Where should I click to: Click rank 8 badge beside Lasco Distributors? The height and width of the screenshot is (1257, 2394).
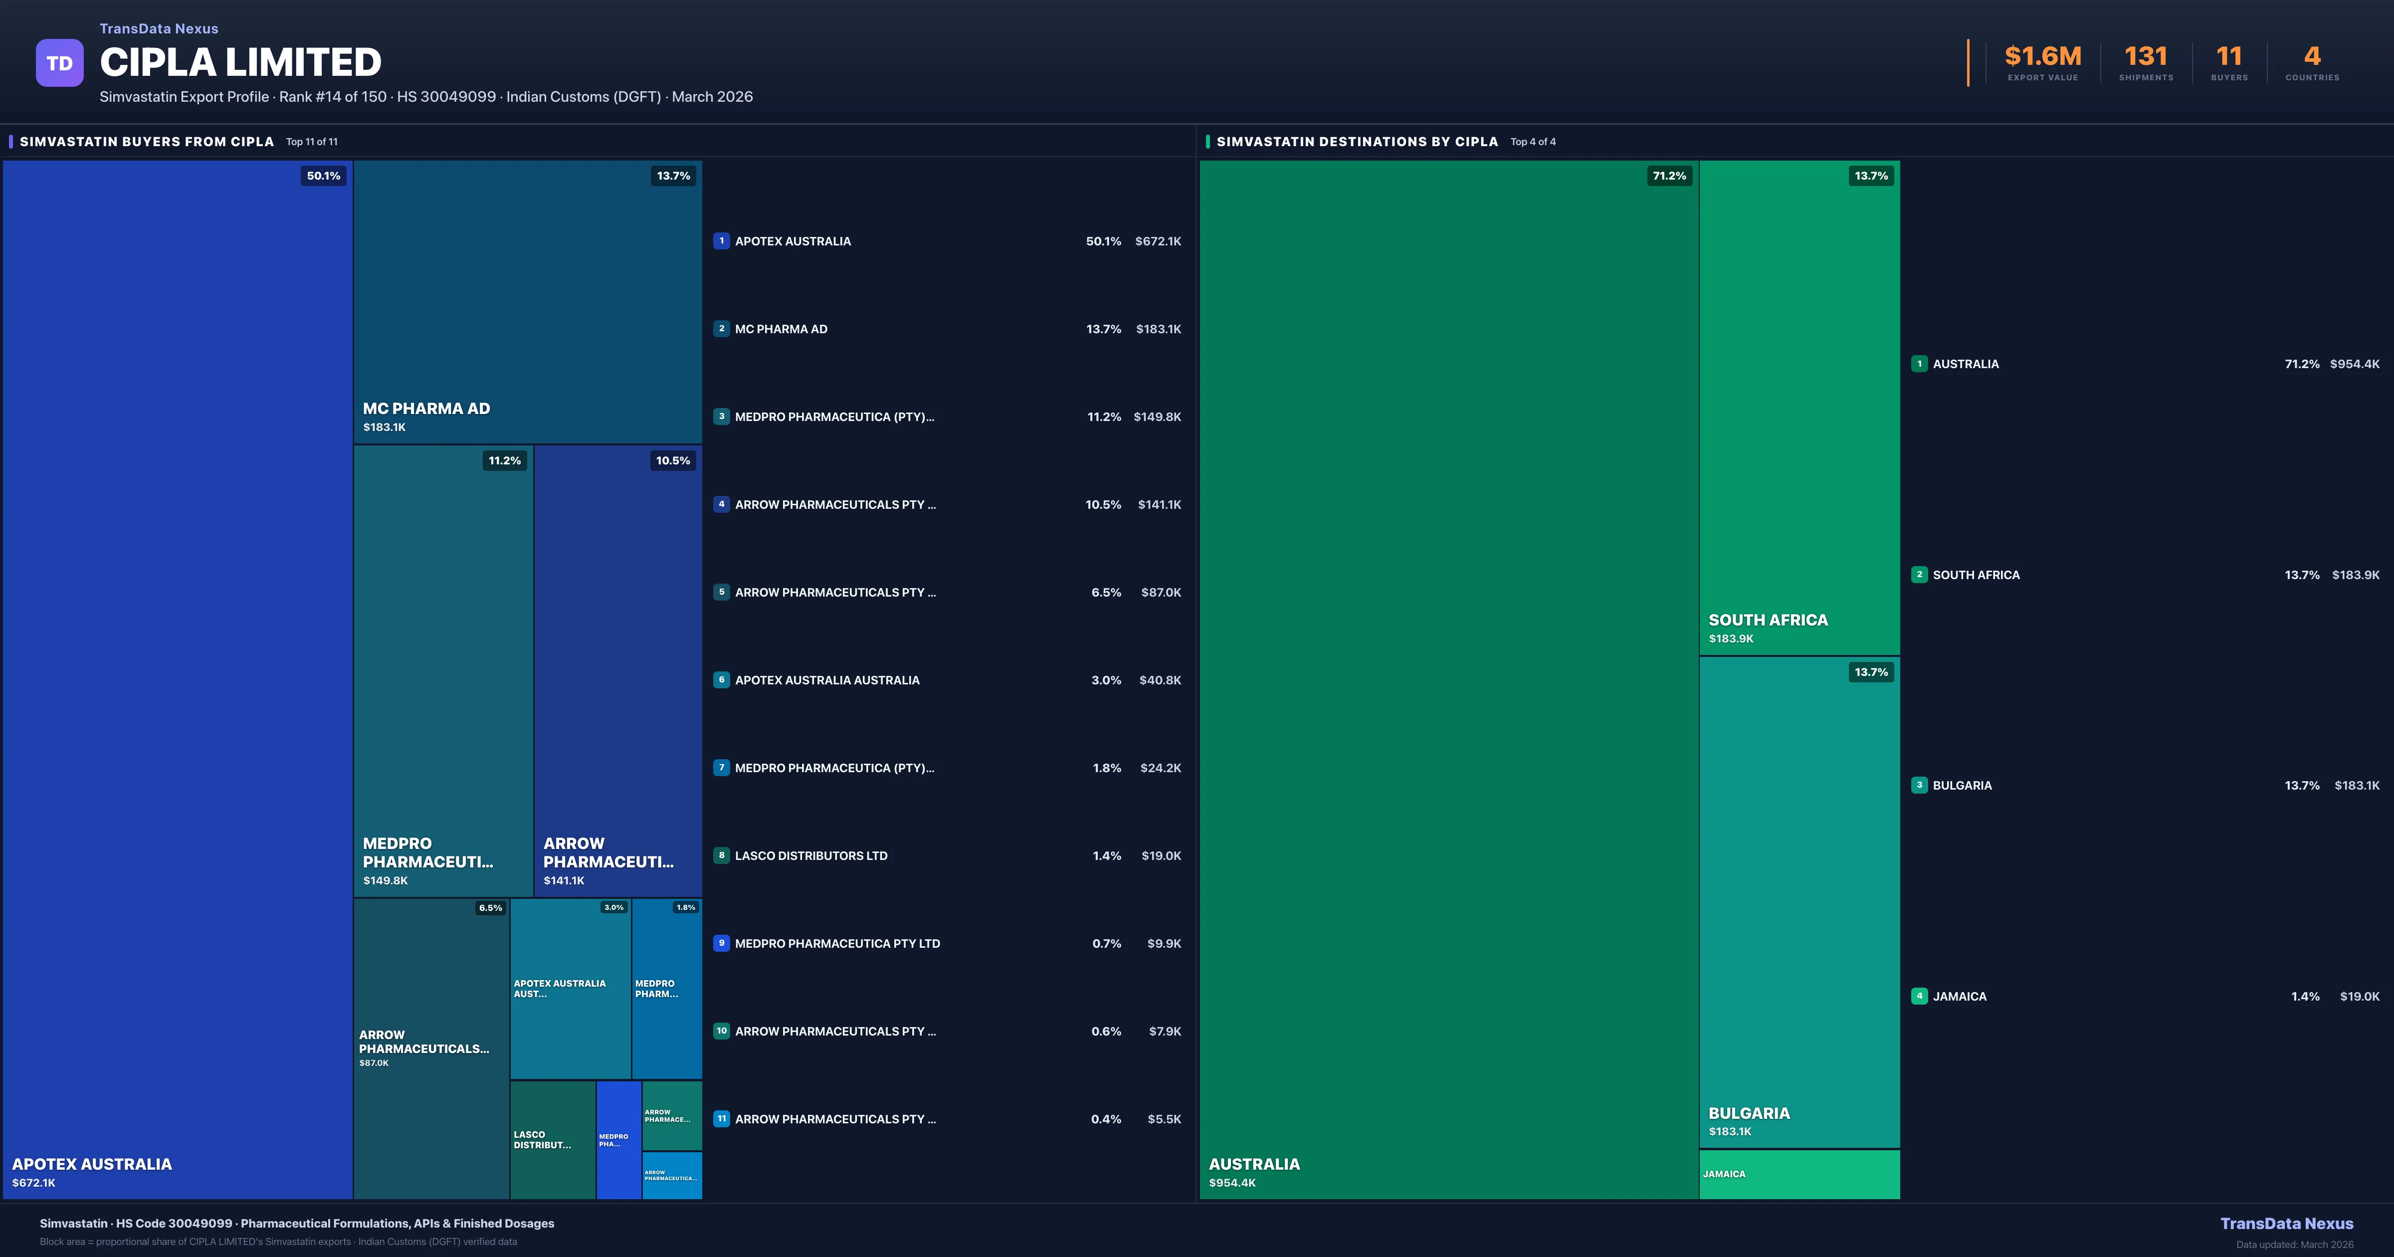[721, 855]
